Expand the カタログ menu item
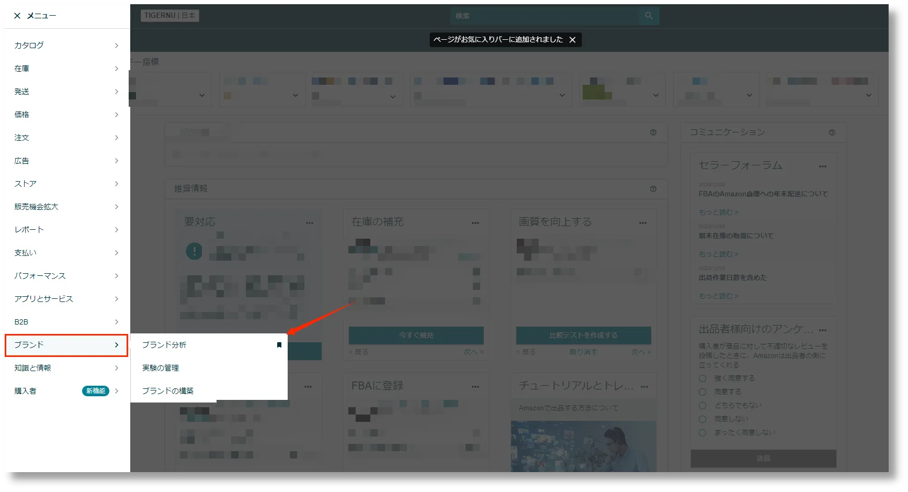This screenshot has height=492, width=908. point(66,46)
